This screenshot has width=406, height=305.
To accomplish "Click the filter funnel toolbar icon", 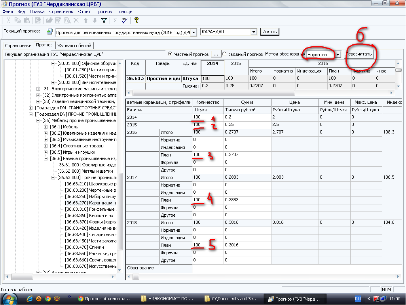I will pyautogui.click(x=104, y=21).
